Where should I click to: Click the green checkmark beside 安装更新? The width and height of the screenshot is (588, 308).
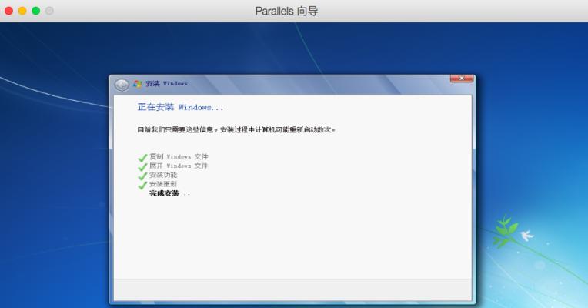(142, 185)
